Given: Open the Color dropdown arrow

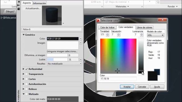Looking at the screenshot, I should (80, 39).
